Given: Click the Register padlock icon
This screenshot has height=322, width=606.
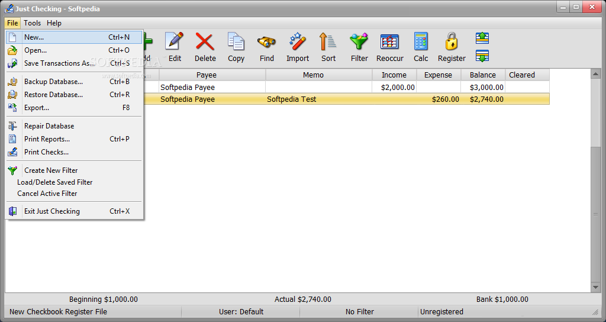Looking at the screenshot, I should pos(452,41).
